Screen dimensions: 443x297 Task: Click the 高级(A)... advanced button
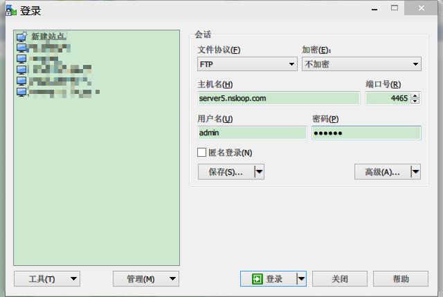click(x=382, y=172)
